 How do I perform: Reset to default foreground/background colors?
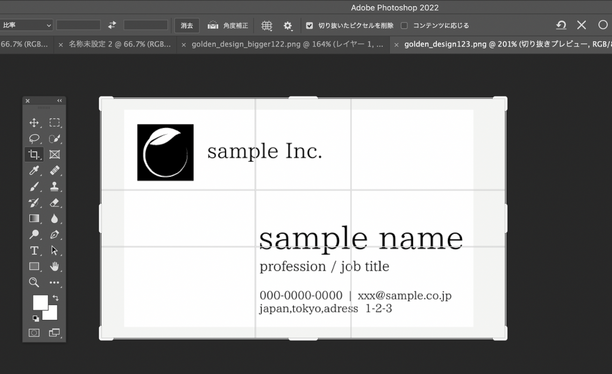(36, 318)
